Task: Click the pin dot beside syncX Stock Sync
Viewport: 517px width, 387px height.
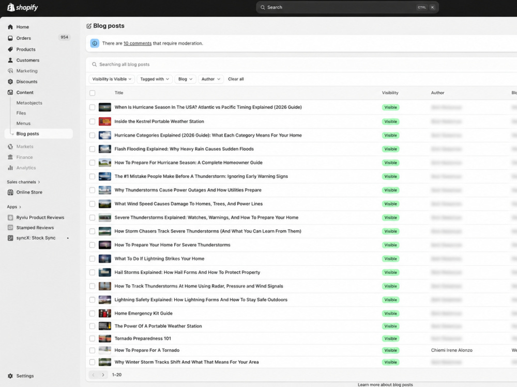Action: pos(68,238)
